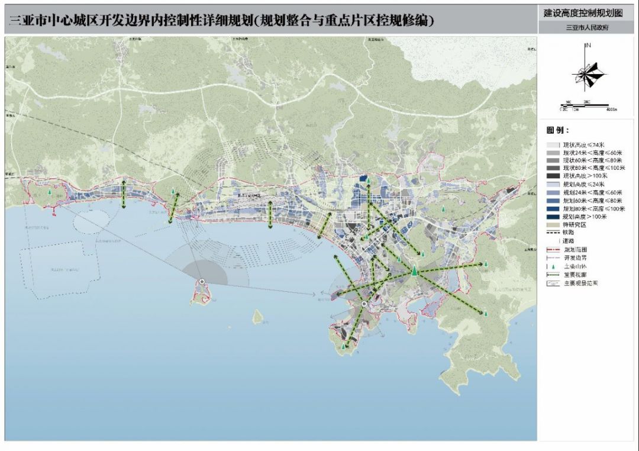Screen dimensions: 639x451
Task: Click the main plan title starting 三亚市中心城区
Action: pos(222,21)
